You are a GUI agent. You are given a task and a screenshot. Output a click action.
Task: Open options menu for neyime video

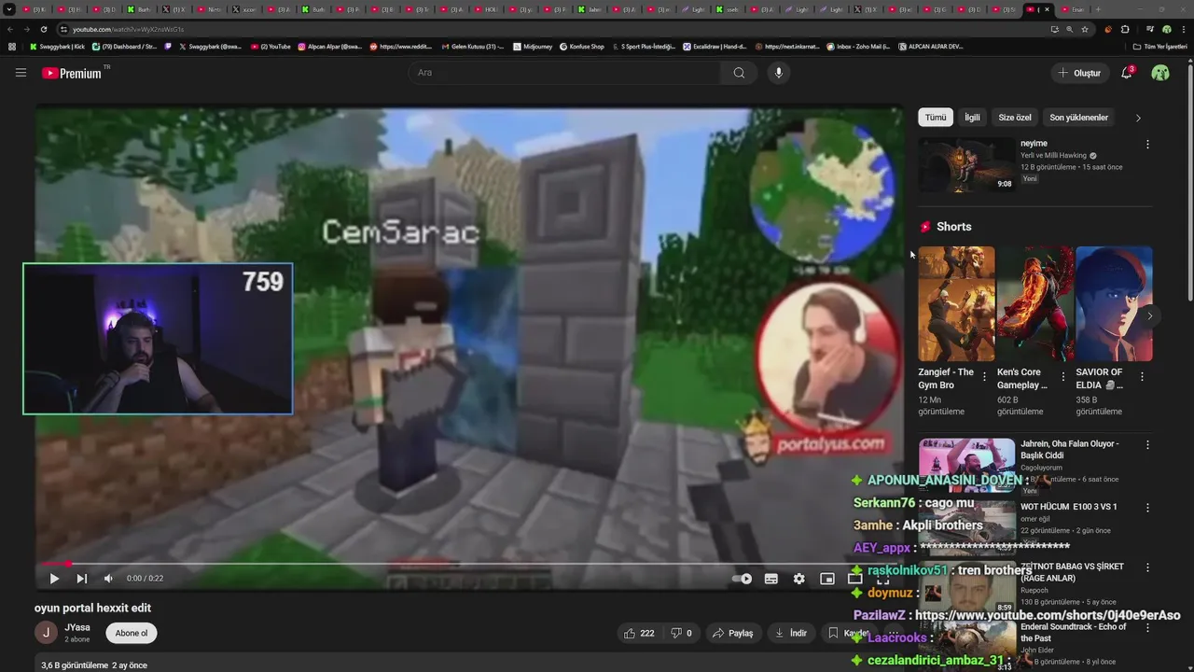pos(1147,145)
